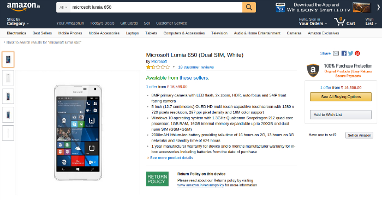The image size is (382, 201).
Task: Click the green Return Policy badge
Action: (x=157, y=179)
